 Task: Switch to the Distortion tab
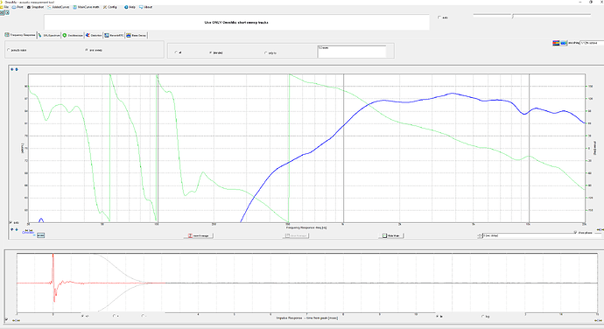94,35
